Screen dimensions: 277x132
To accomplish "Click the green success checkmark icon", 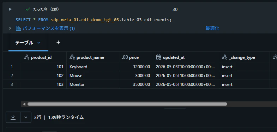I will tap(28, 9).
